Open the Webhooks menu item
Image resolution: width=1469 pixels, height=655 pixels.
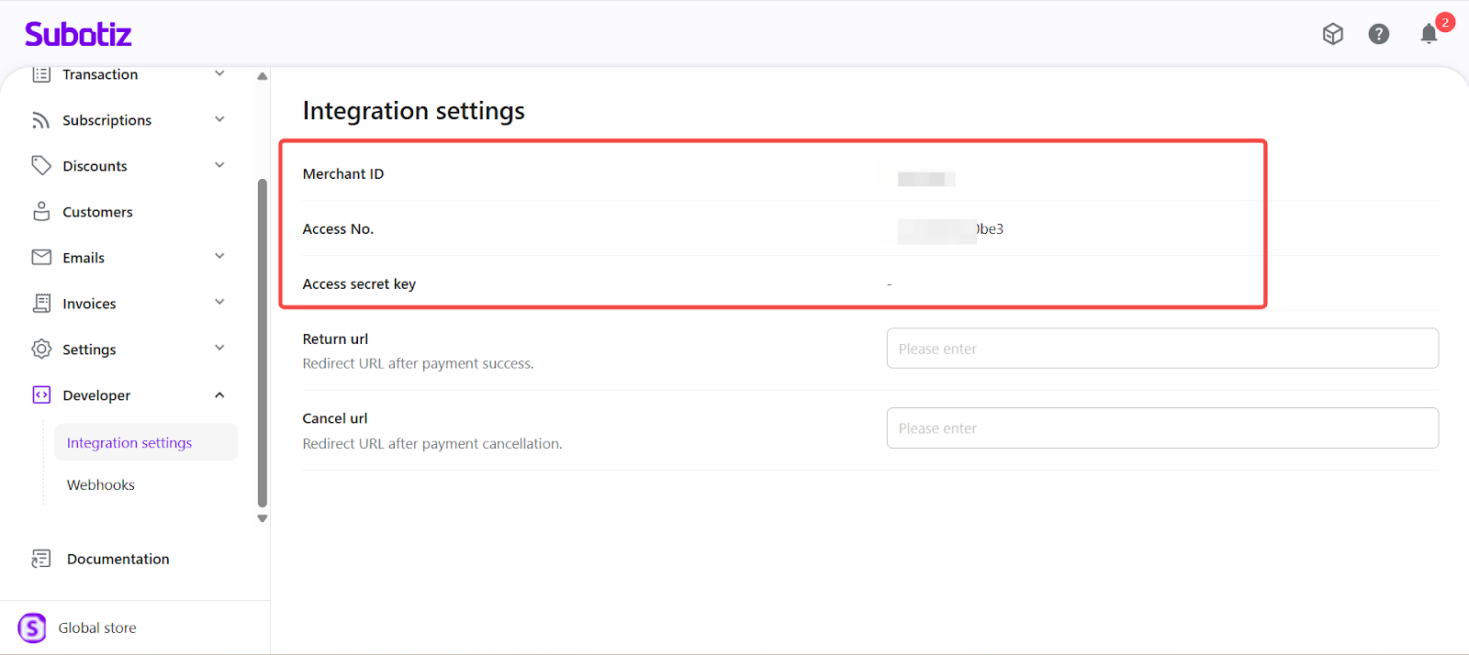pyautogui.click(x=101, y=485)
